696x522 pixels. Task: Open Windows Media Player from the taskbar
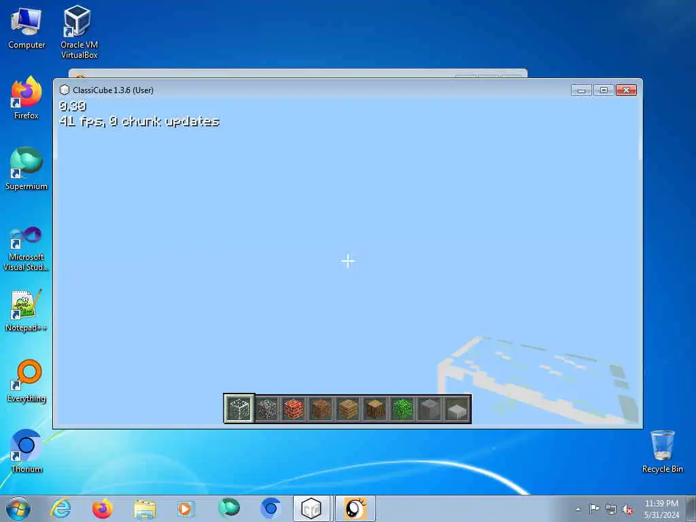tap(186, 508)
